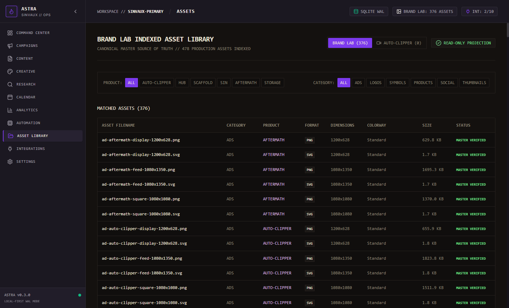Select row ad-auto-clipper-display-1200x628.svg

tap(296, 243)
